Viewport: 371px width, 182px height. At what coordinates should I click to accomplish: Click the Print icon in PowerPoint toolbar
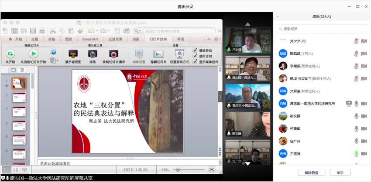42,30
